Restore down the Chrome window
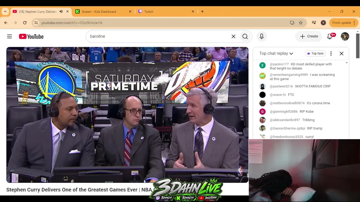The height and width of the screenshot is (202, 360). [x=342, y=12]
